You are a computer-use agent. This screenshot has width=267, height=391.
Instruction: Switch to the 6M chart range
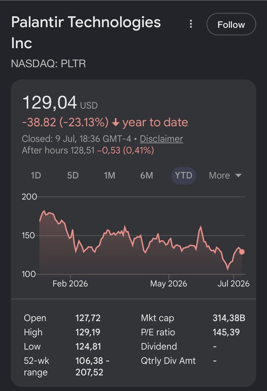pos(146,175)
